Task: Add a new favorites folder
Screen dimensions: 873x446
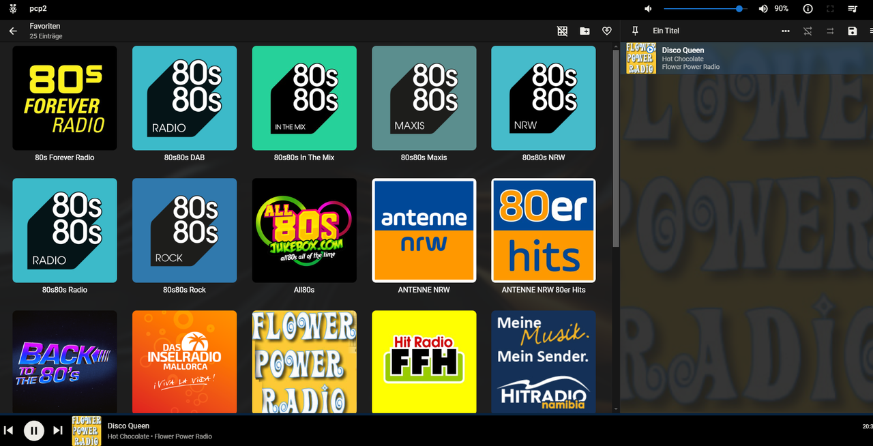Action: [585, 31]
